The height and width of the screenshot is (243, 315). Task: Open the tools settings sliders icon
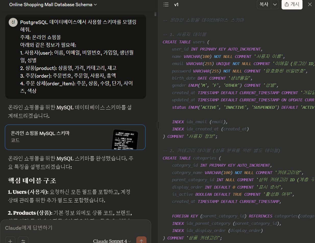[23, 241]
